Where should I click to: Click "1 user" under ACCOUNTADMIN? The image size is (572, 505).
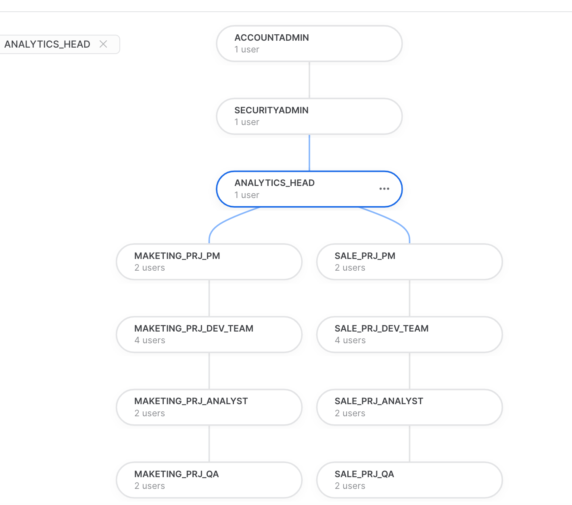pyautogui.click(x=247, y=50)
